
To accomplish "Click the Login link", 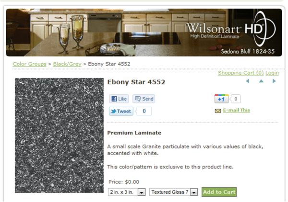I will tap(272, 73).
